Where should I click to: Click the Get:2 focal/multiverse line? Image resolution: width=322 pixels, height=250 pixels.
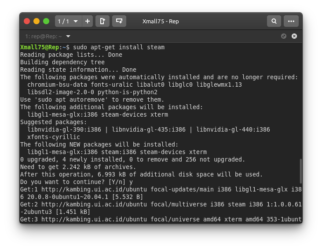(161, 204)
